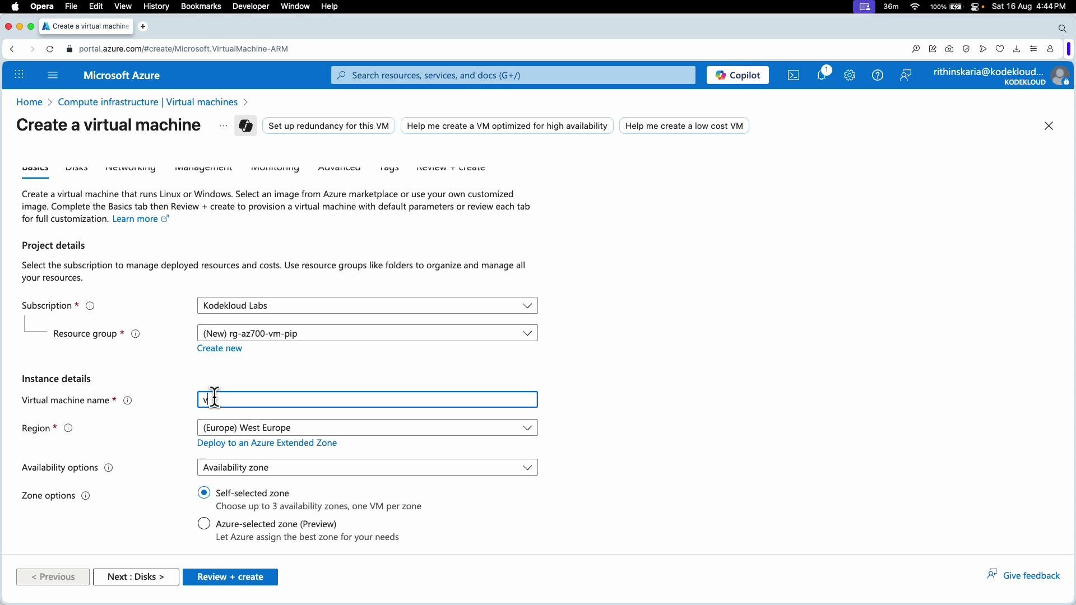Open the Help question mark icon

tap(878, 75)
